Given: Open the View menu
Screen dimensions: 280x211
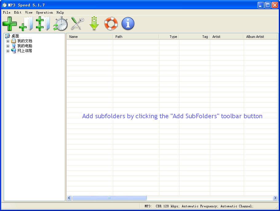Looking at the screenshot, I should point(29,12).
